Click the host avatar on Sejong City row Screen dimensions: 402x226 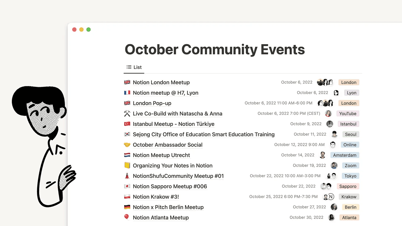point(334,134)
